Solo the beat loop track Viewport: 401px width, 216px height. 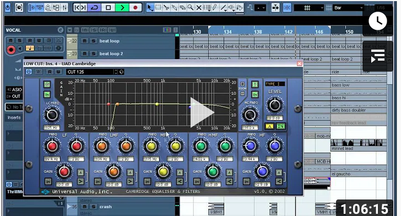click(93, 41)
